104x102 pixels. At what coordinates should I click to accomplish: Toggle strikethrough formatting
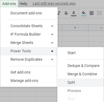click(66, 13)
